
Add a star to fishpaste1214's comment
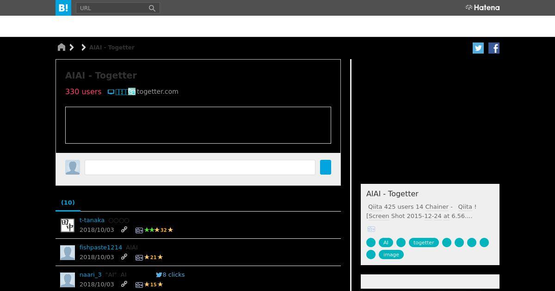coord(139,257)
